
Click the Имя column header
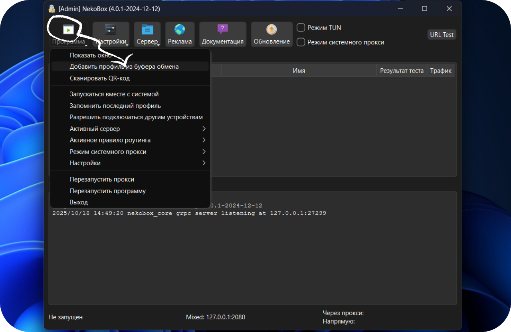coord(299,71)
